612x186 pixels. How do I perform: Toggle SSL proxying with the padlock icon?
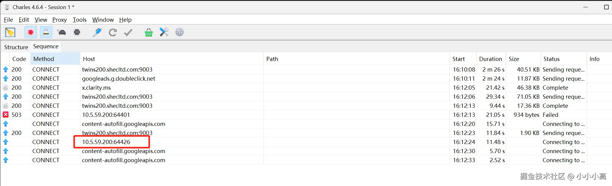pos(46,32)
